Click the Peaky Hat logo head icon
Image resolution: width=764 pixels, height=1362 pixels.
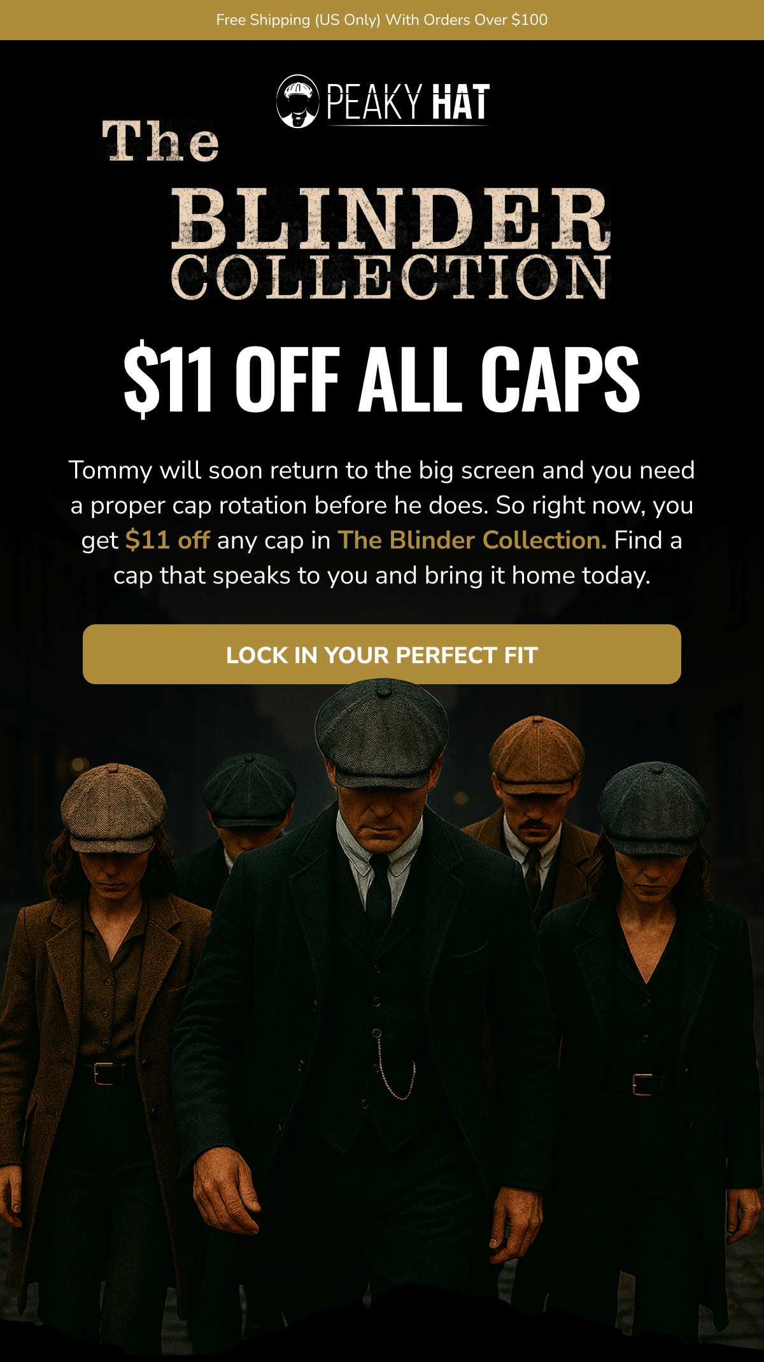point(297,101)
